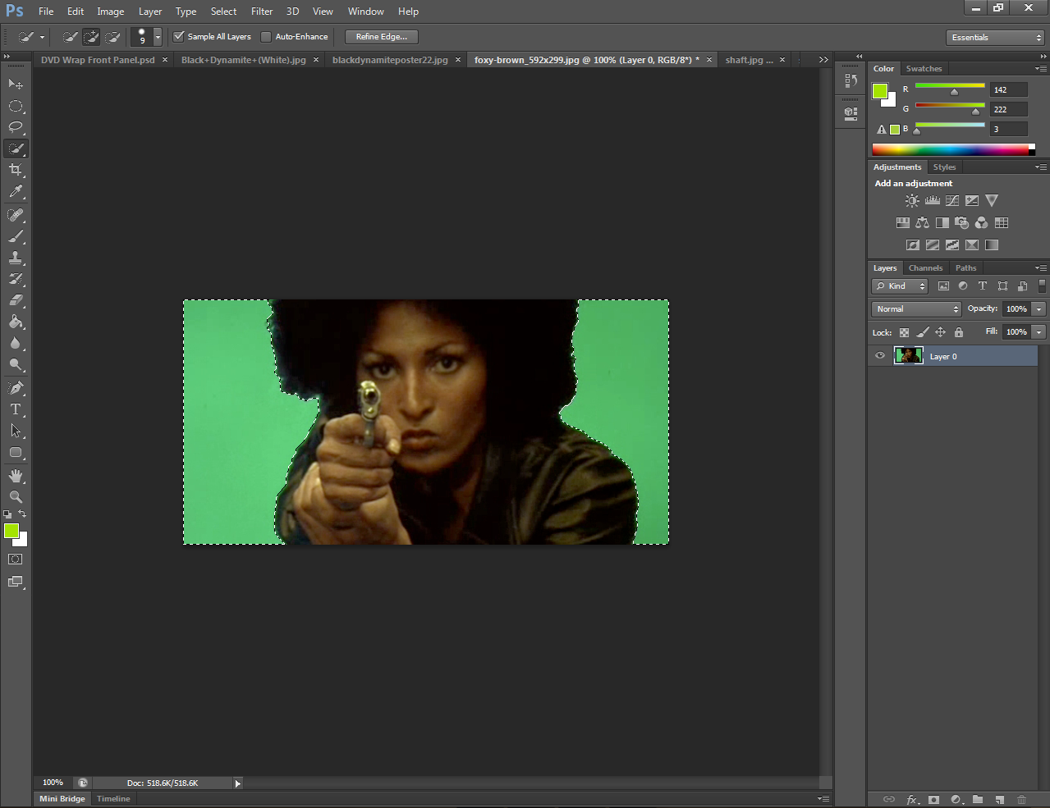Add a Color Balance adjustment

tap(923, 222)
